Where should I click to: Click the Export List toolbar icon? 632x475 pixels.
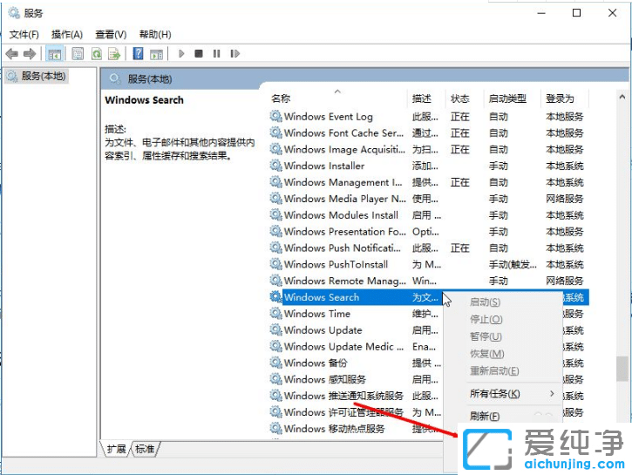point(114,53)
